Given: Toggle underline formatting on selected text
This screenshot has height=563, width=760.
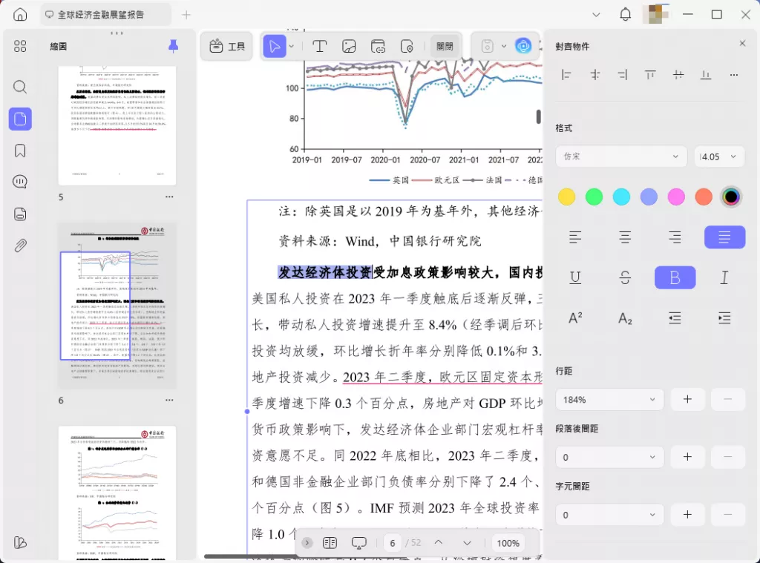Looking at the screenshot, I should 574,277.
